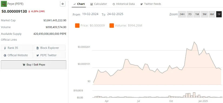Click the globe icon beside Official Website
Image resolution: width=223 pixels, height=103 pixels.
[5, 55]
